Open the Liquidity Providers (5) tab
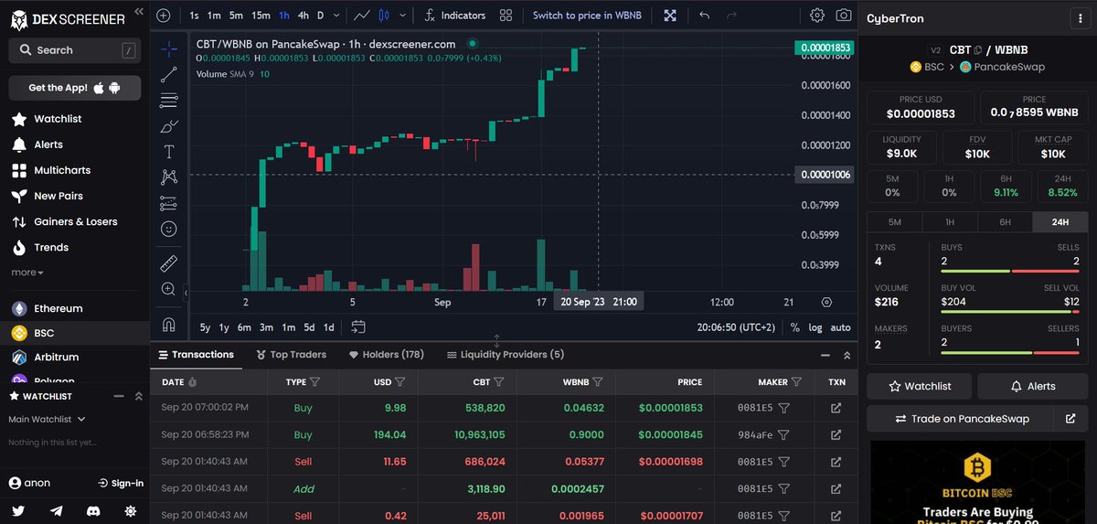Viewport: 1097px width, 524px height. 506,355
